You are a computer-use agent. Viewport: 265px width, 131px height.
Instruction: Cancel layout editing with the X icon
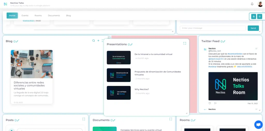(x=260, y=16)
